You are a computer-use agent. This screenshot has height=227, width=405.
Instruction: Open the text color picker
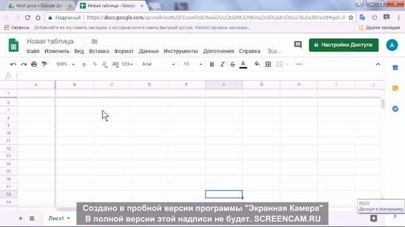coord(243,64)
